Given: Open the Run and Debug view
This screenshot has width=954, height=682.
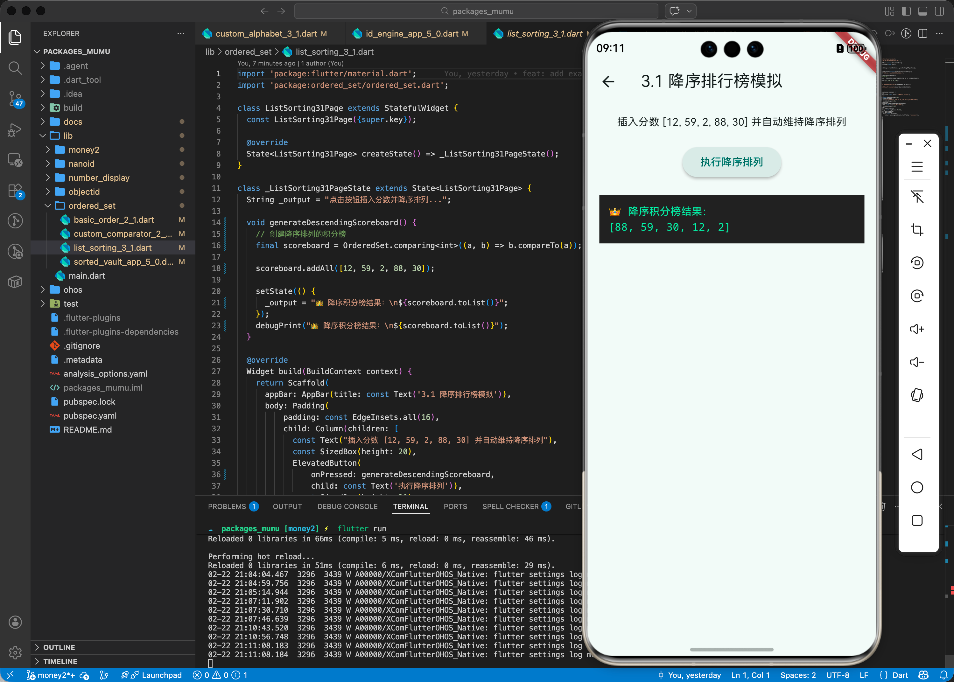Looking at the screenshot, I should (x=15, y=129).
